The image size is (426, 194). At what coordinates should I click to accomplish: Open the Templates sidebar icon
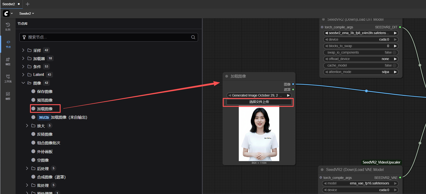pos(8,96)
